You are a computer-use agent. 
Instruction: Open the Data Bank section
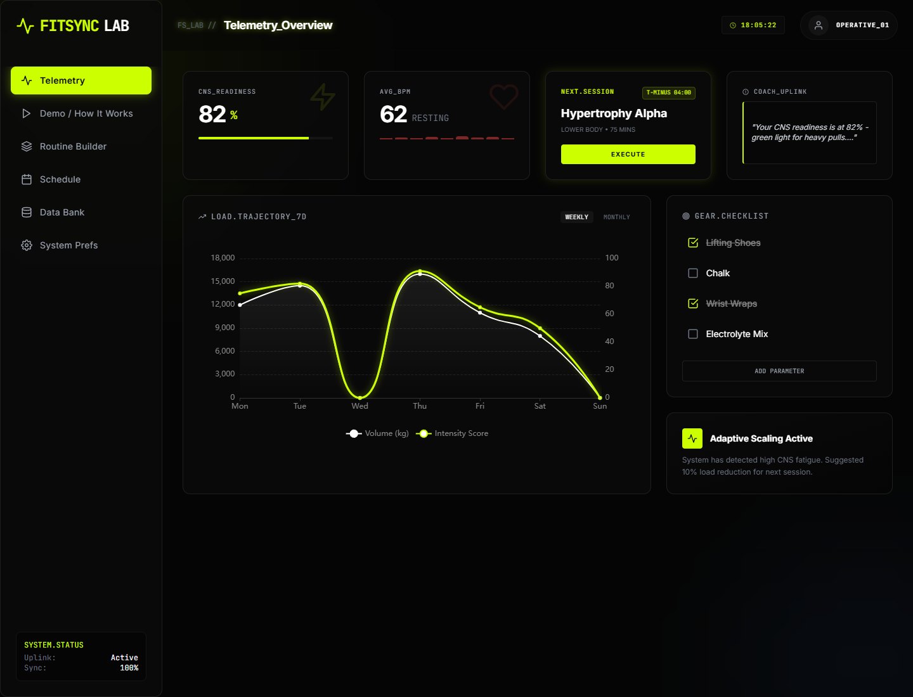81,212
